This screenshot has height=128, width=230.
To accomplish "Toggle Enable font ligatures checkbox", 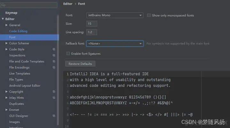I will pyautogui.click(x=68, y=53).
